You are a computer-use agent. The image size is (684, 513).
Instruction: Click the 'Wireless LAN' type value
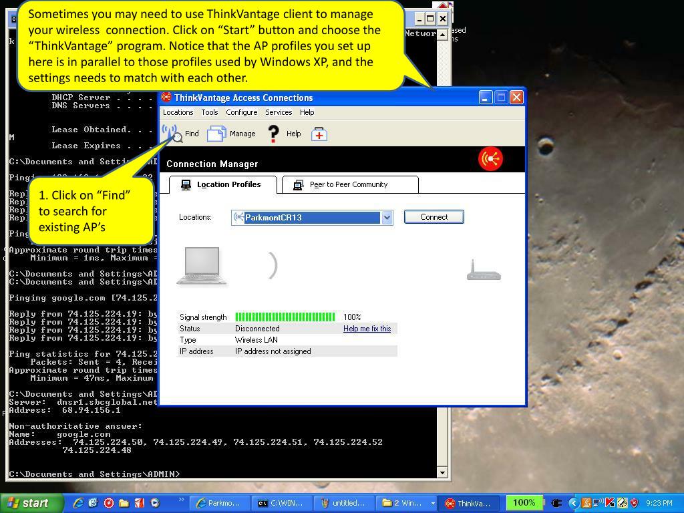tap(256, 340)
